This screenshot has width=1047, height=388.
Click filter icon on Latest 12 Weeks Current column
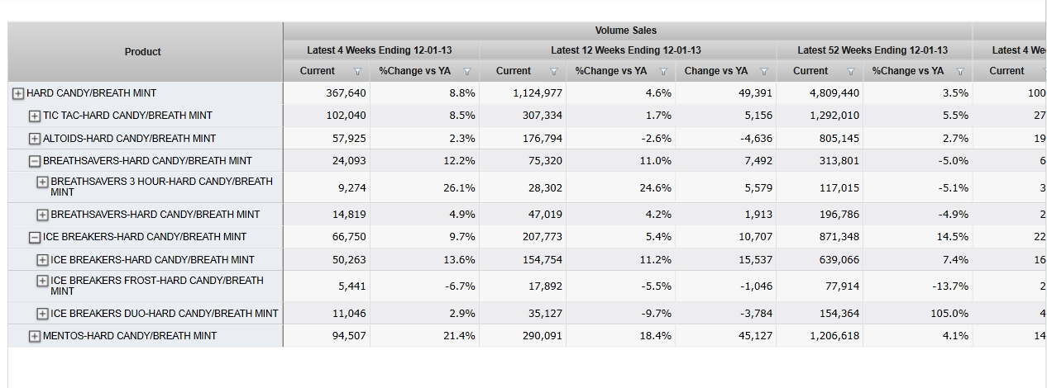(x=553, y=72)
